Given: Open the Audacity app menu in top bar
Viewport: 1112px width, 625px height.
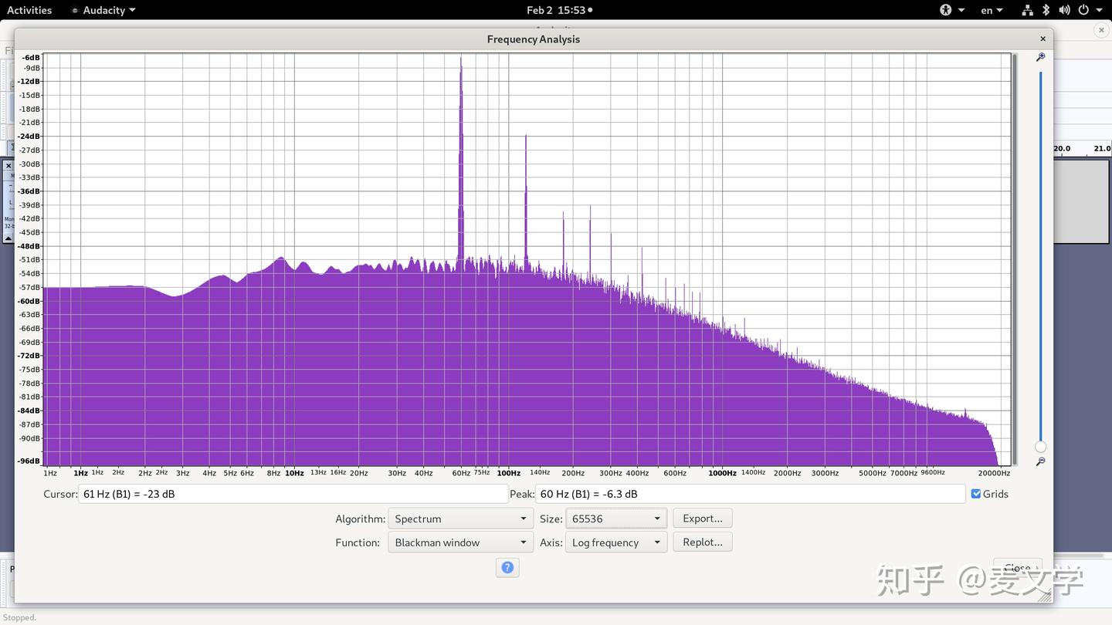Looking at the screenshot, I should [x=103, y=10].
